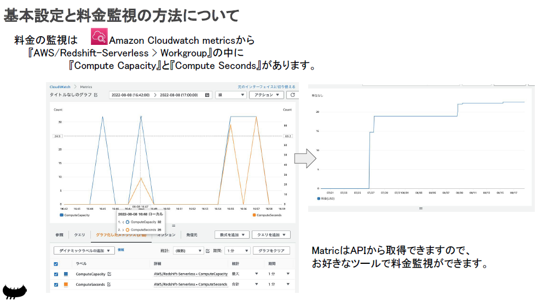Click ComputeCapacity circle marker in tooltip
Screen dimensions: 537x306
coord(128,222)
